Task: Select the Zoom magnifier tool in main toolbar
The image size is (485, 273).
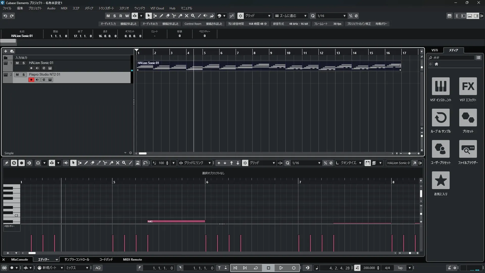Action: (x=193, y=16)
